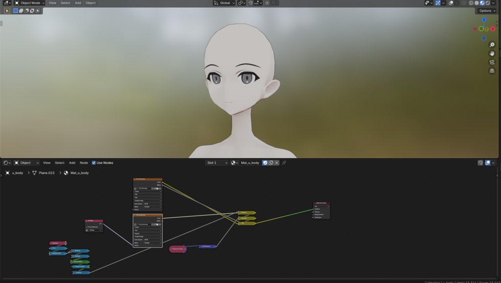Viewport: 501px width, 283px height.
Task: Unlink Mat_u_body using the X button
Action: [276, 162]
